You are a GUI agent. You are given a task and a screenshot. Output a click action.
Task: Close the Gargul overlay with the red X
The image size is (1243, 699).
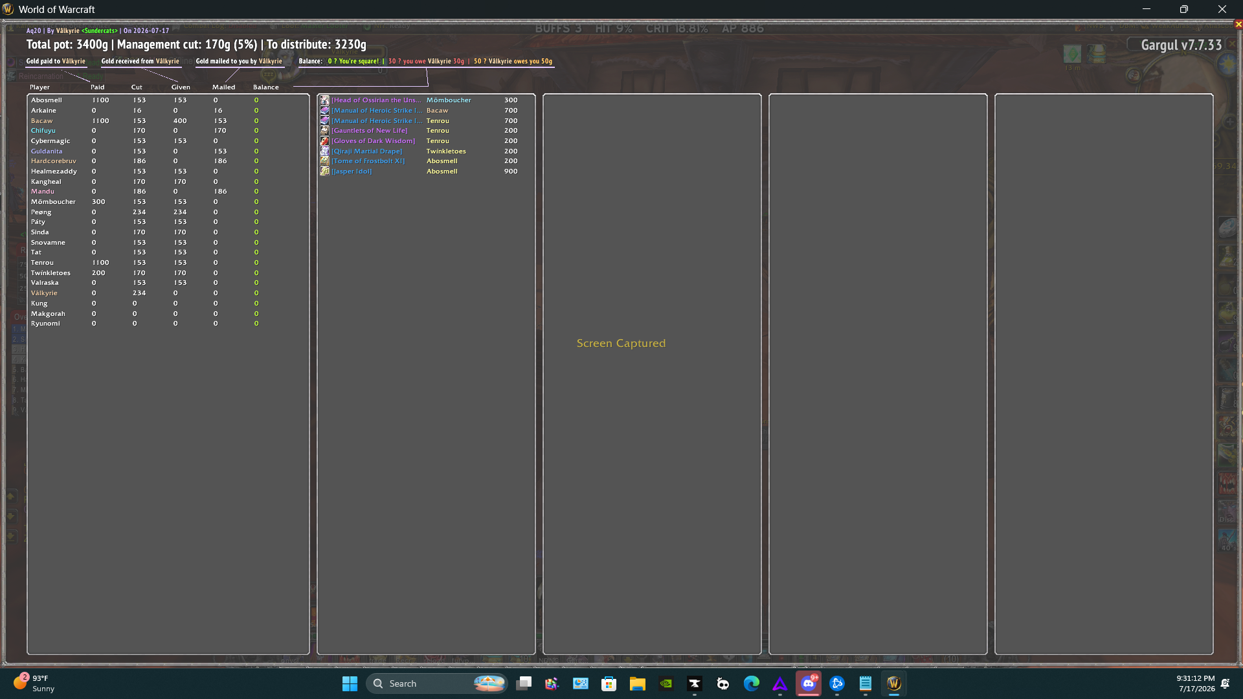(x=1238, y=25)
